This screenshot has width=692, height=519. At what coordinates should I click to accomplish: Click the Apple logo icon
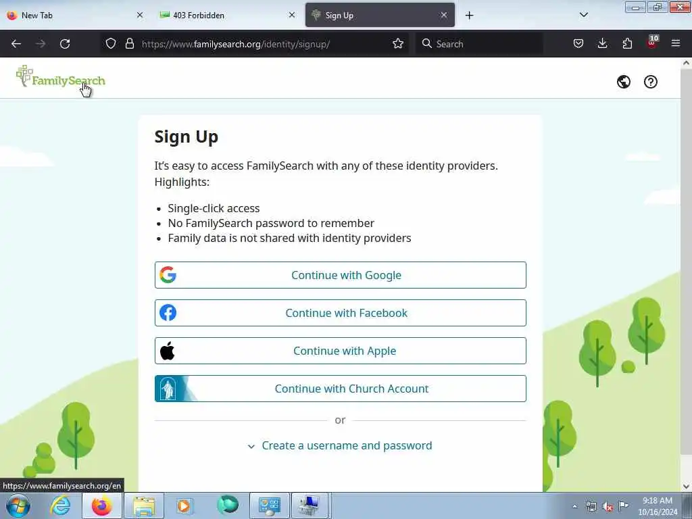point(168,351)
